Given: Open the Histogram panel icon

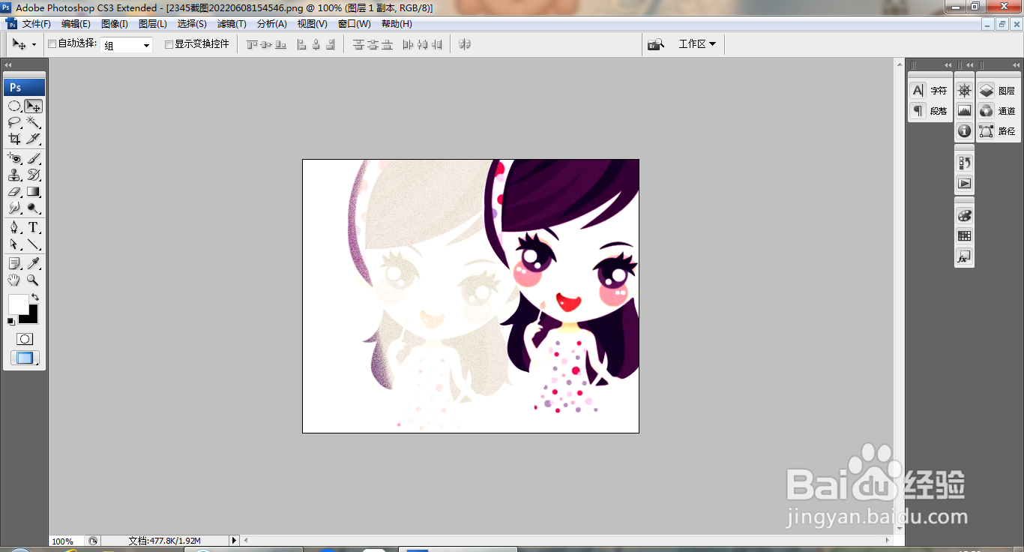Looking at the screenshot, I should [965, 111].
